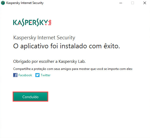Click the gray Kaspersky Internet Security subtitle

coord(44,38)
